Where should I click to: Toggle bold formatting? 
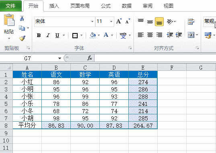click(x=39, y=35)
